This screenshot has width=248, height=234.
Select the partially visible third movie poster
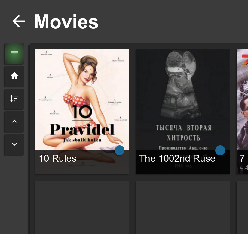point(242,100)
